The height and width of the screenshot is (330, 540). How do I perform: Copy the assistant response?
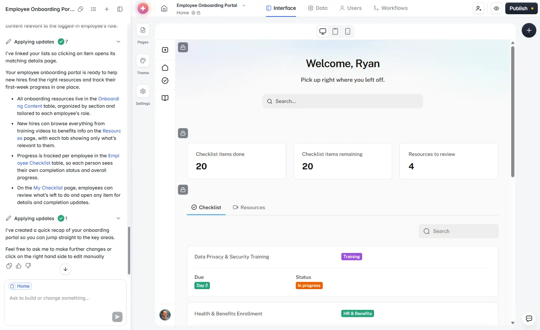(x=9, y=266)
